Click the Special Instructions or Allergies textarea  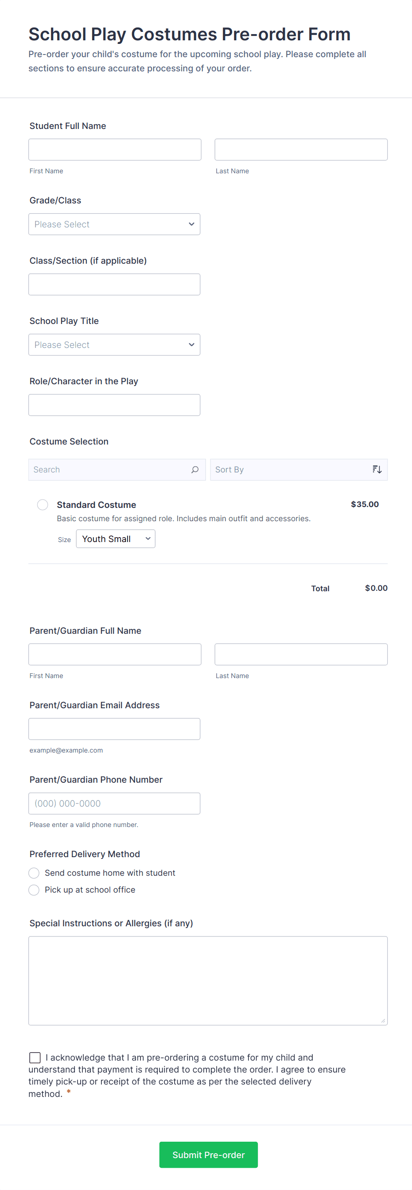click(208, 980)
